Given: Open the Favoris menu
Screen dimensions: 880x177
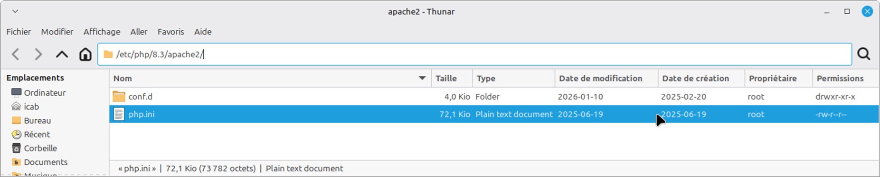Looking at the screenshot, I should (x=170, y=32).
